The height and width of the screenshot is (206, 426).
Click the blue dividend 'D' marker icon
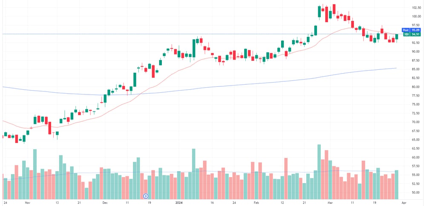click(x=146, y=196)
